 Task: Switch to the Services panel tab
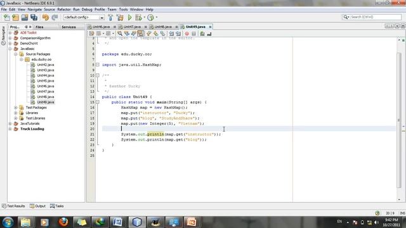coord(69,27)
